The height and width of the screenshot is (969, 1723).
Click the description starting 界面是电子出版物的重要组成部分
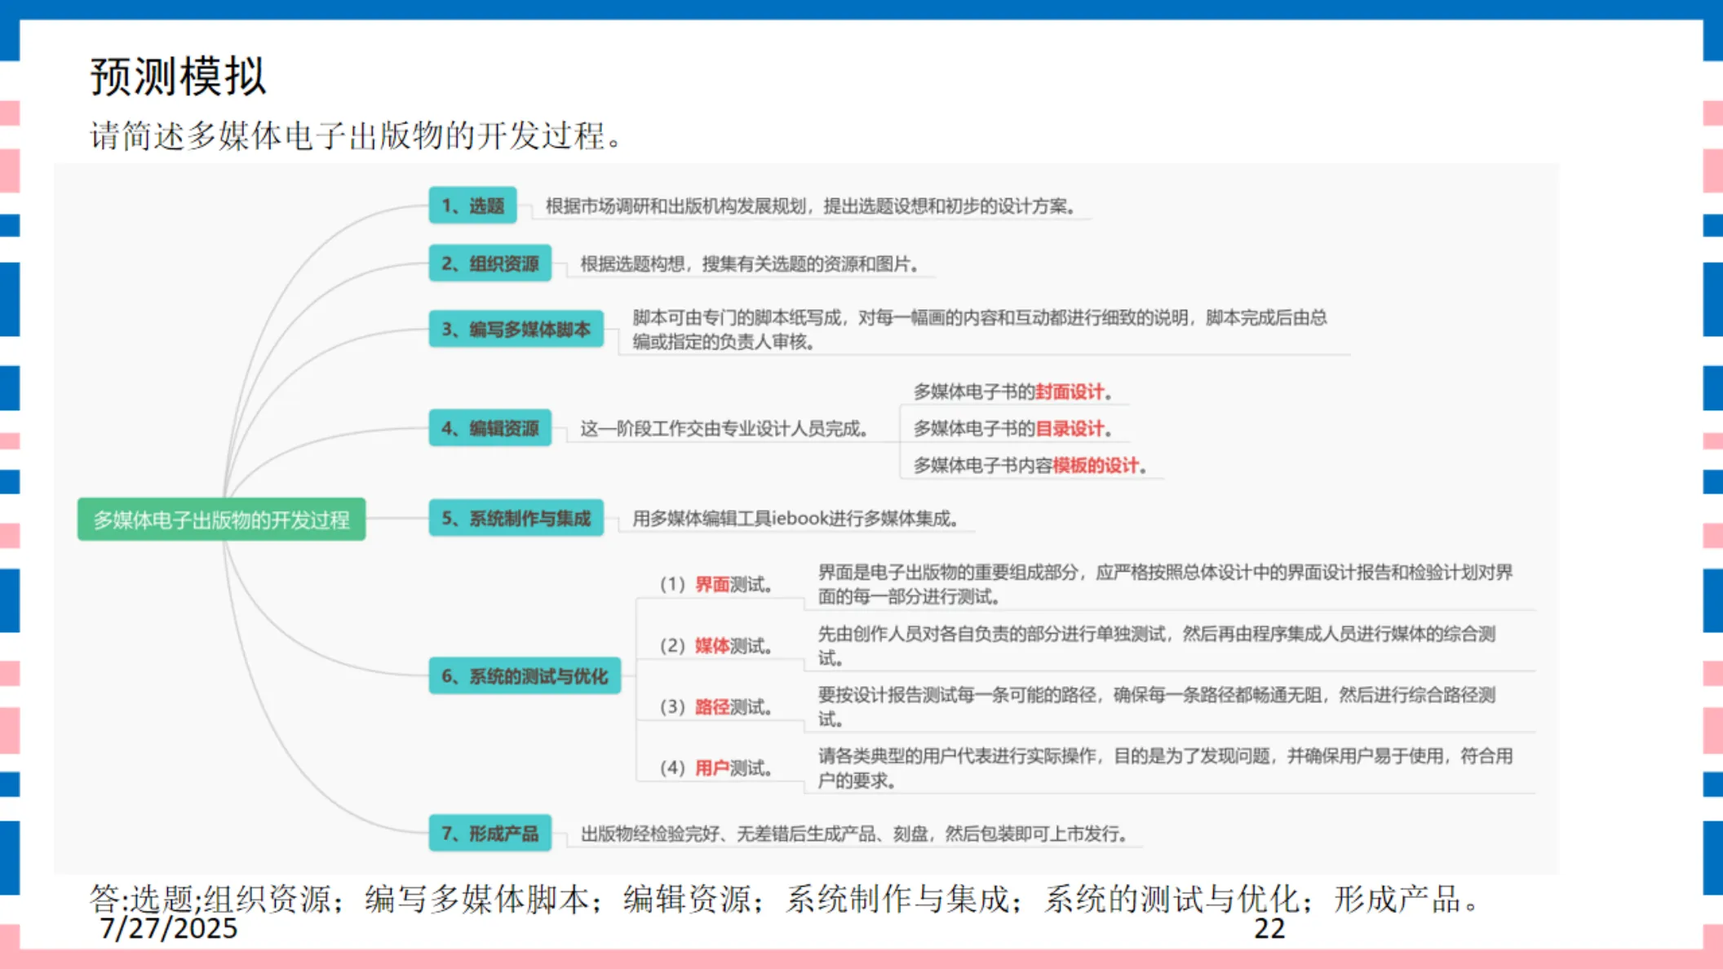(x=1165, y=585)
